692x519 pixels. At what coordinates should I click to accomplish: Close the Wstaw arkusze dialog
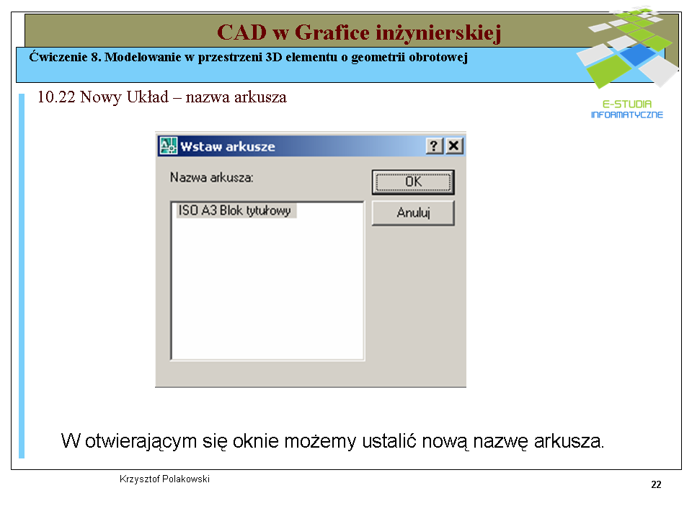click(x=453, y=146)
